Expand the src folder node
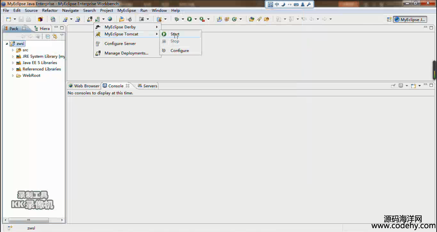 [13, 50]
